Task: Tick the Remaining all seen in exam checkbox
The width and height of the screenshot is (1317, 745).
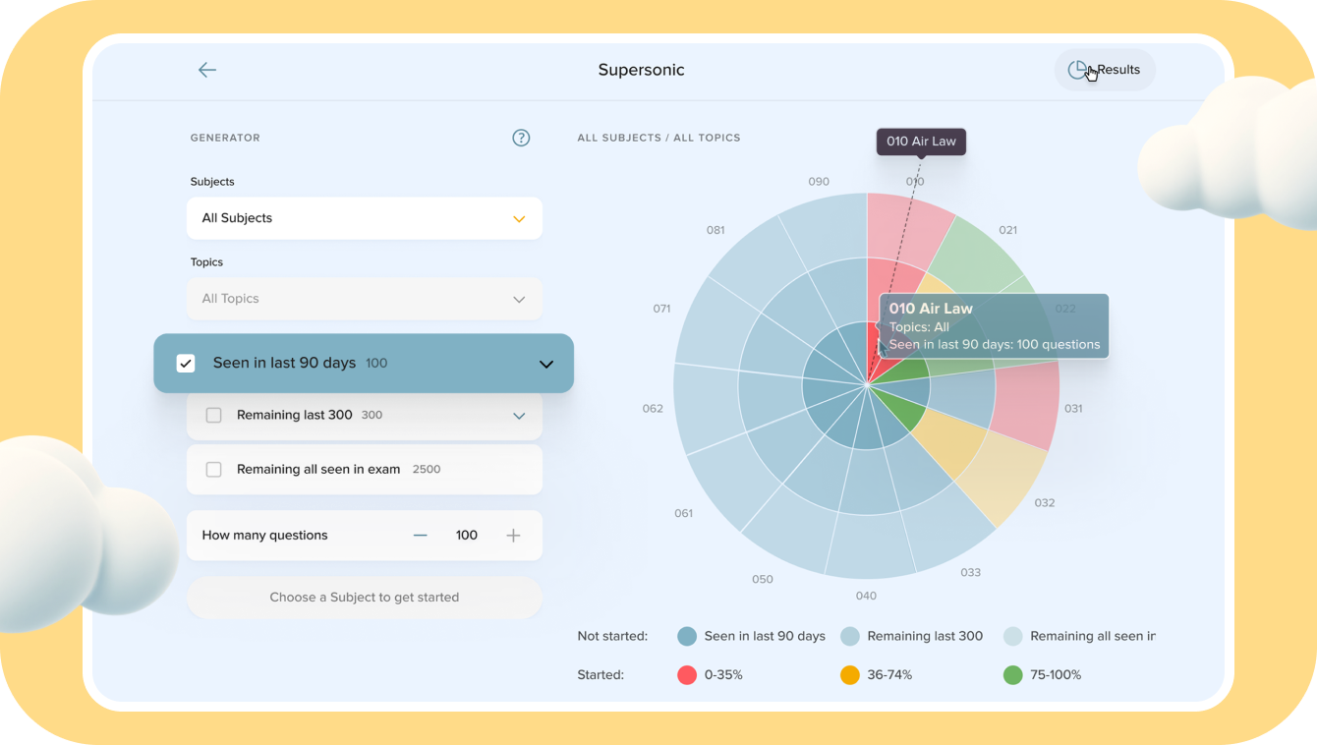Action: point(213,470)
